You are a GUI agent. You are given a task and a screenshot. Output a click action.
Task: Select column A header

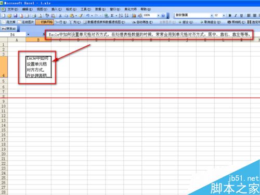pos(17,40)
